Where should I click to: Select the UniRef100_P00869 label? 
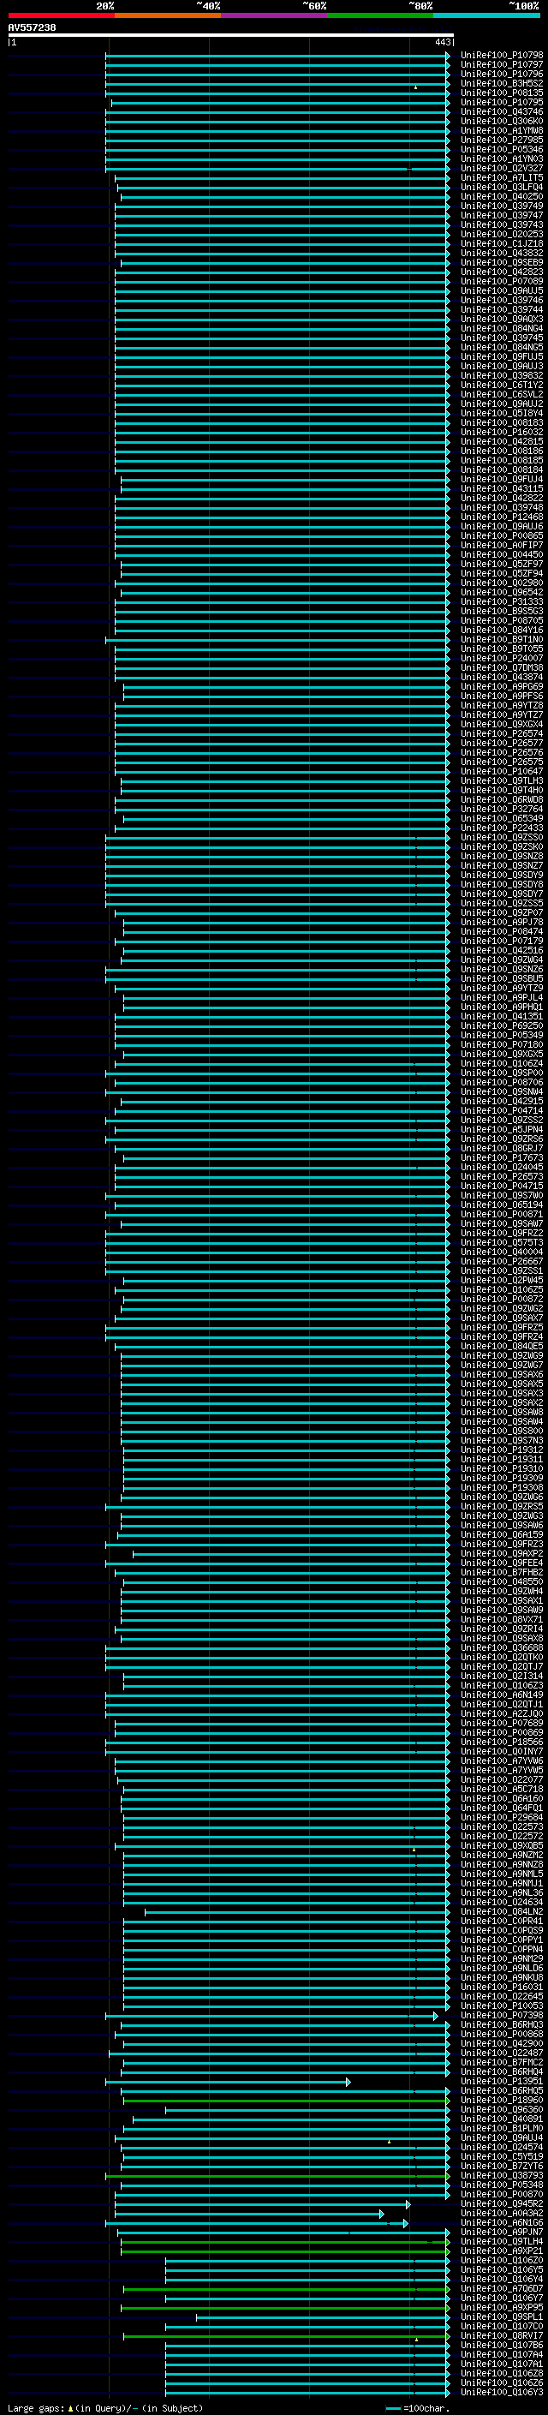tap(502, 1732)
